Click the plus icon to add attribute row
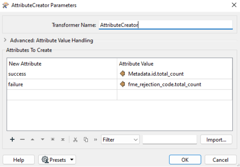 [x=12, y=139]
